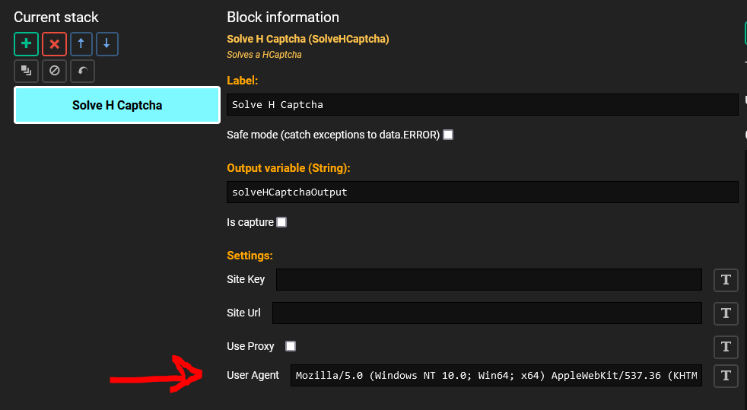Switch Site Url input mode with T button
Image resolution: width=747 pixels, height=410 pixels.
726,313
